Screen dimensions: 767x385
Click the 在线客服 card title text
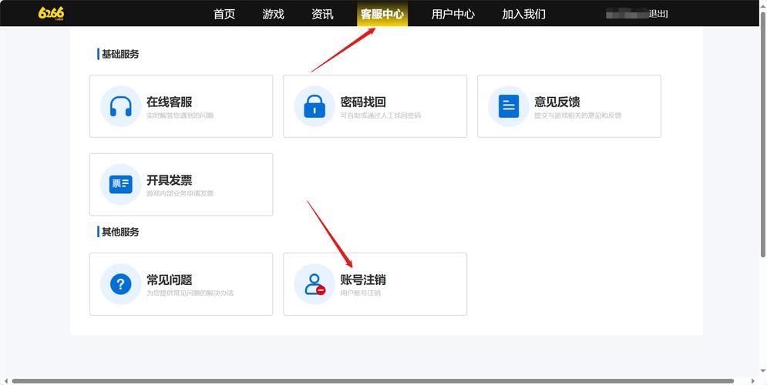coord(169,102)
